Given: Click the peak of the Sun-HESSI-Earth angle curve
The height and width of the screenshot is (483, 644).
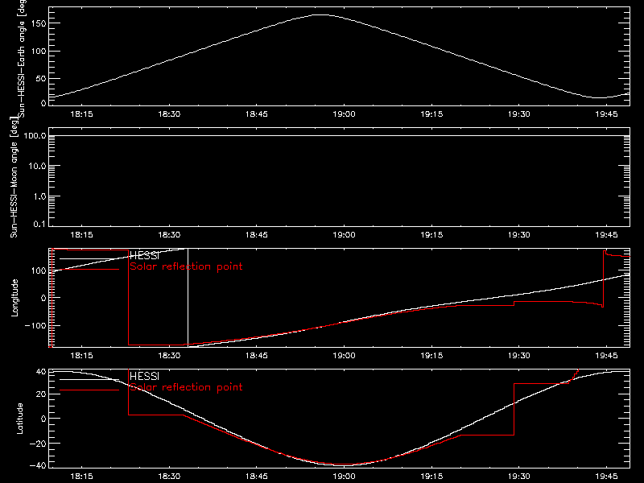Looking at the screenshot, I should coord(321,14).
